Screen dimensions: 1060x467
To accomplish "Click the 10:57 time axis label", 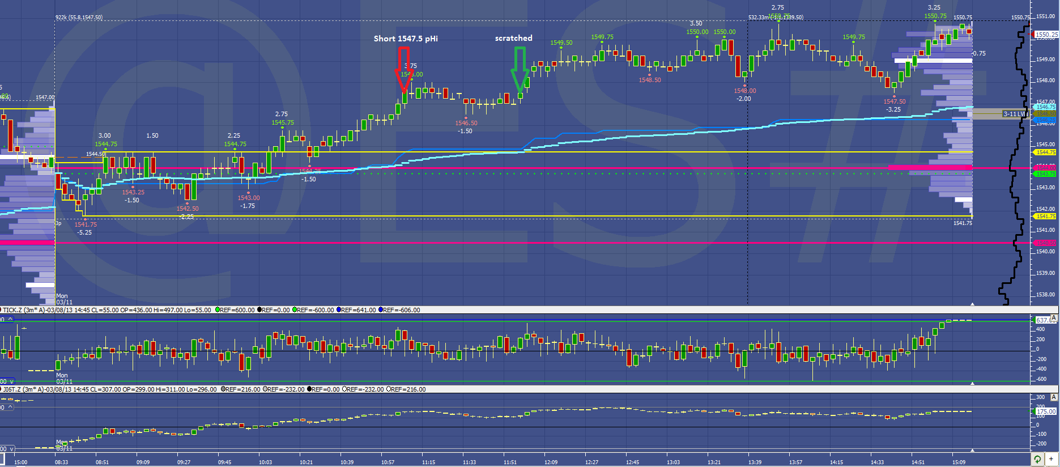I will [x=388, y=462].
